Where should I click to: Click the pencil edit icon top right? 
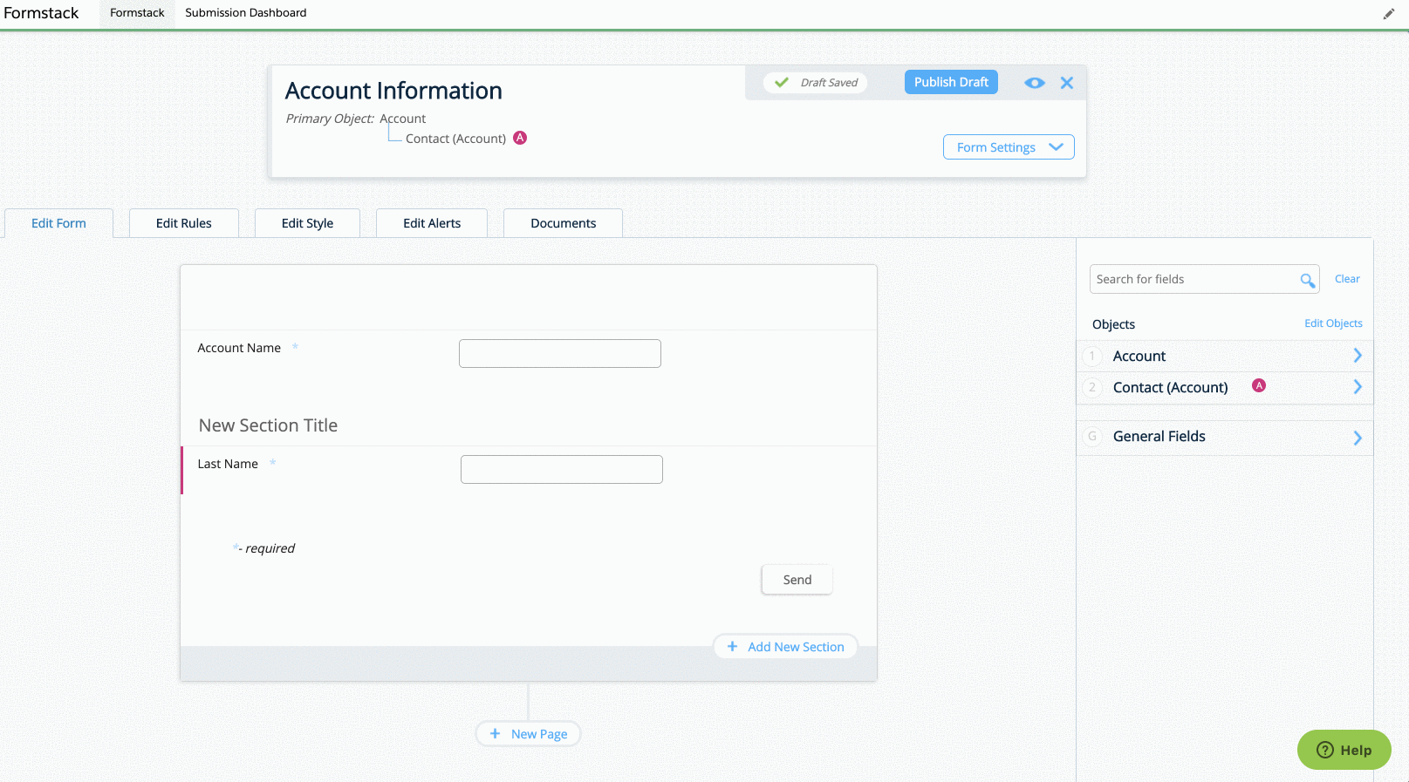pos(1388,14)
